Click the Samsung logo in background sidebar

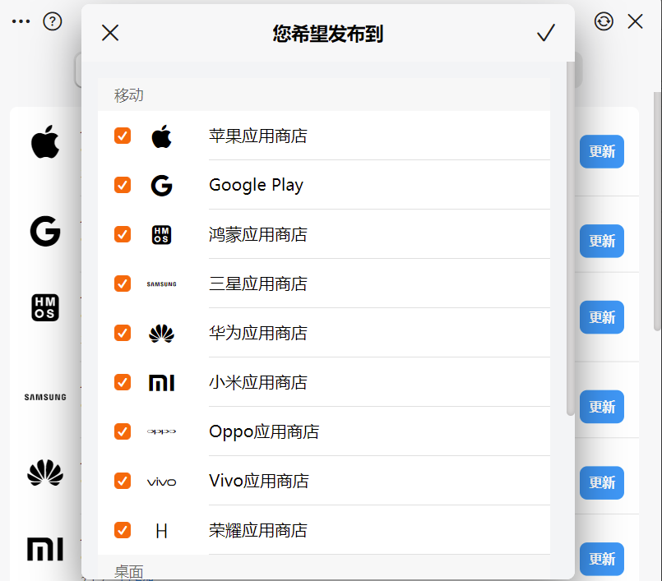[45, 397]
